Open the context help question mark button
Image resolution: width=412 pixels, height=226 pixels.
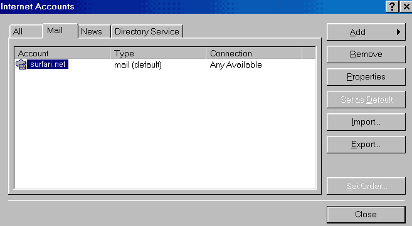[x=392, y=6]
